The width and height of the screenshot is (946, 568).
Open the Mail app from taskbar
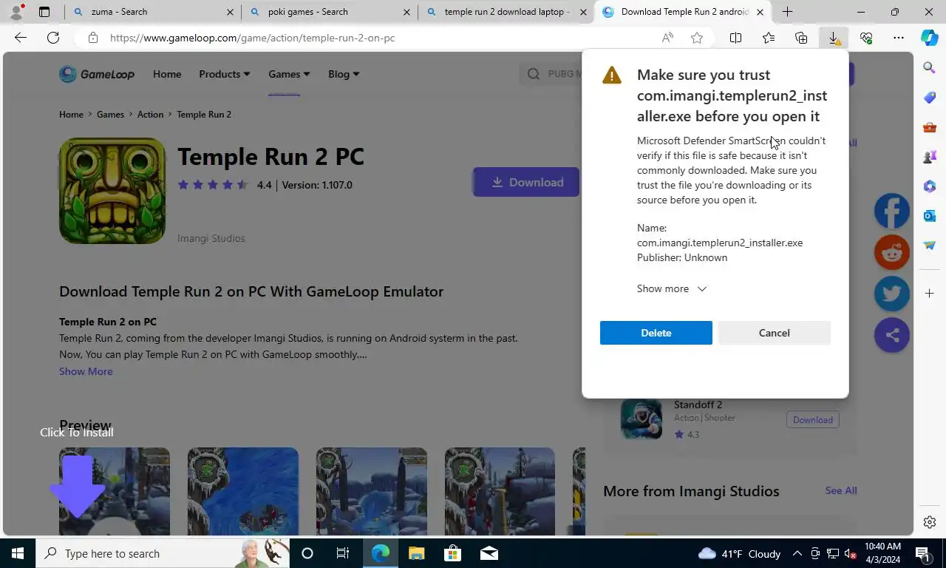pos(489,553)
